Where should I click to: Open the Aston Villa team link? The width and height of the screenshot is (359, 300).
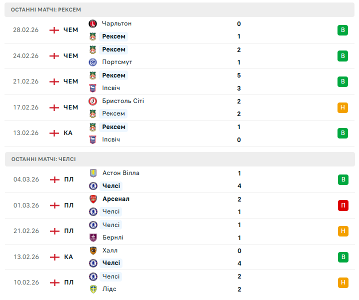(120, 173)
